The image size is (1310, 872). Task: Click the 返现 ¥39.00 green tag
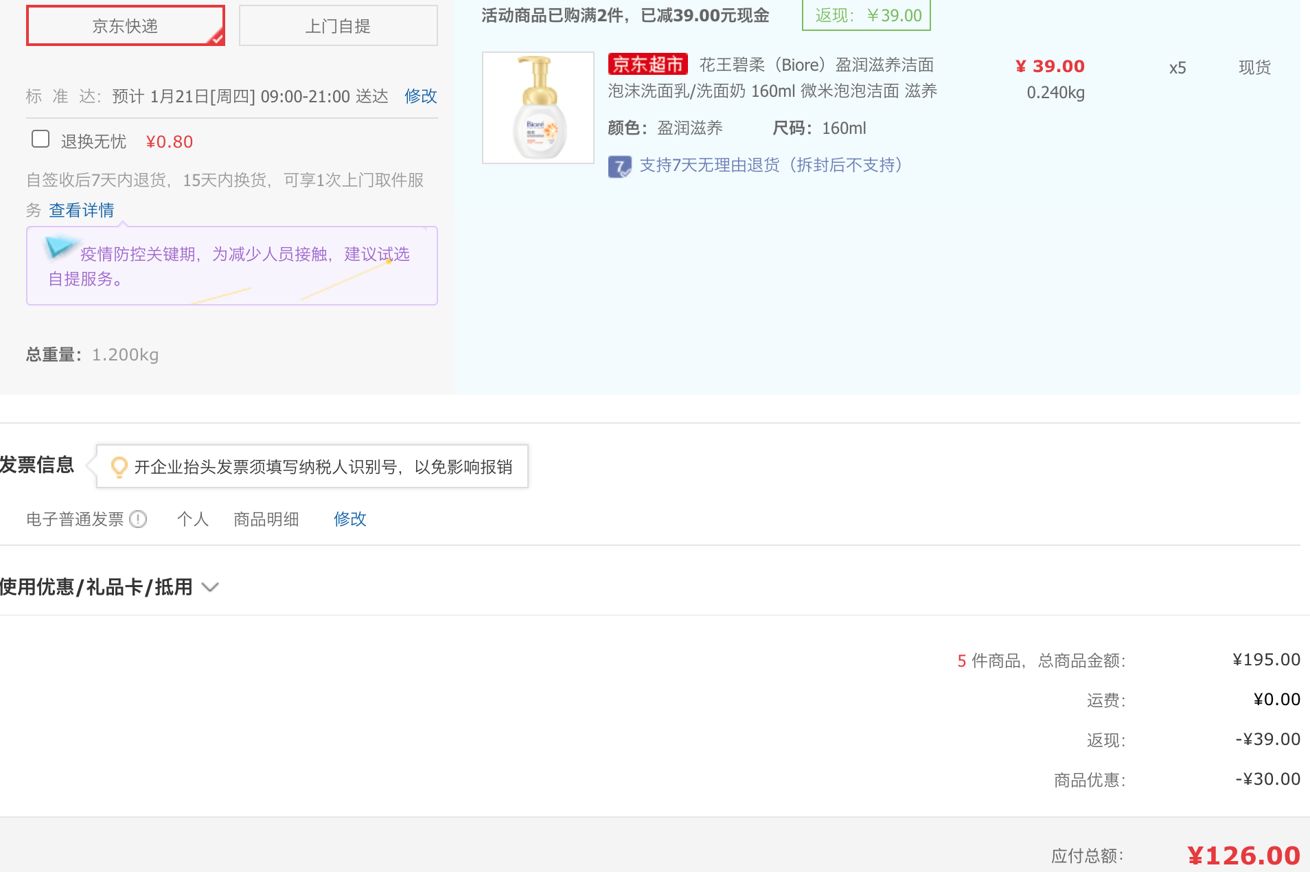(866, 15)
